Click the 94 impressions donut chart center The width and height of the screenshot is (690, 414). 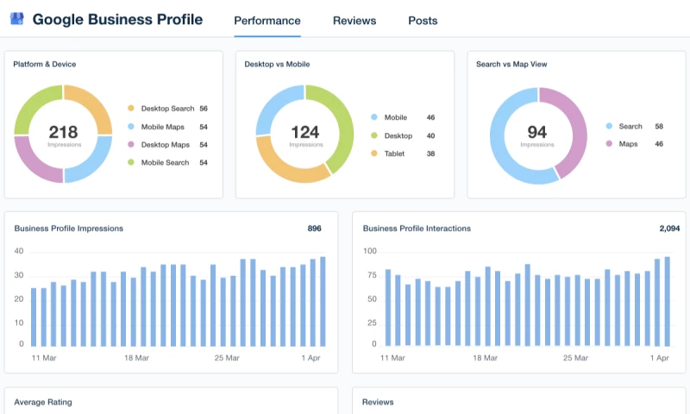click(x=538, y=135)
